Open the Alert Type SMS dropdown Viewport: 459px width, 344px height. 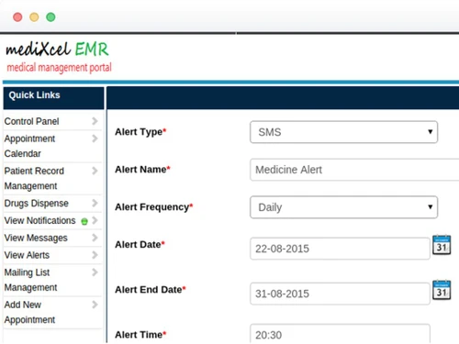point(343,132)
